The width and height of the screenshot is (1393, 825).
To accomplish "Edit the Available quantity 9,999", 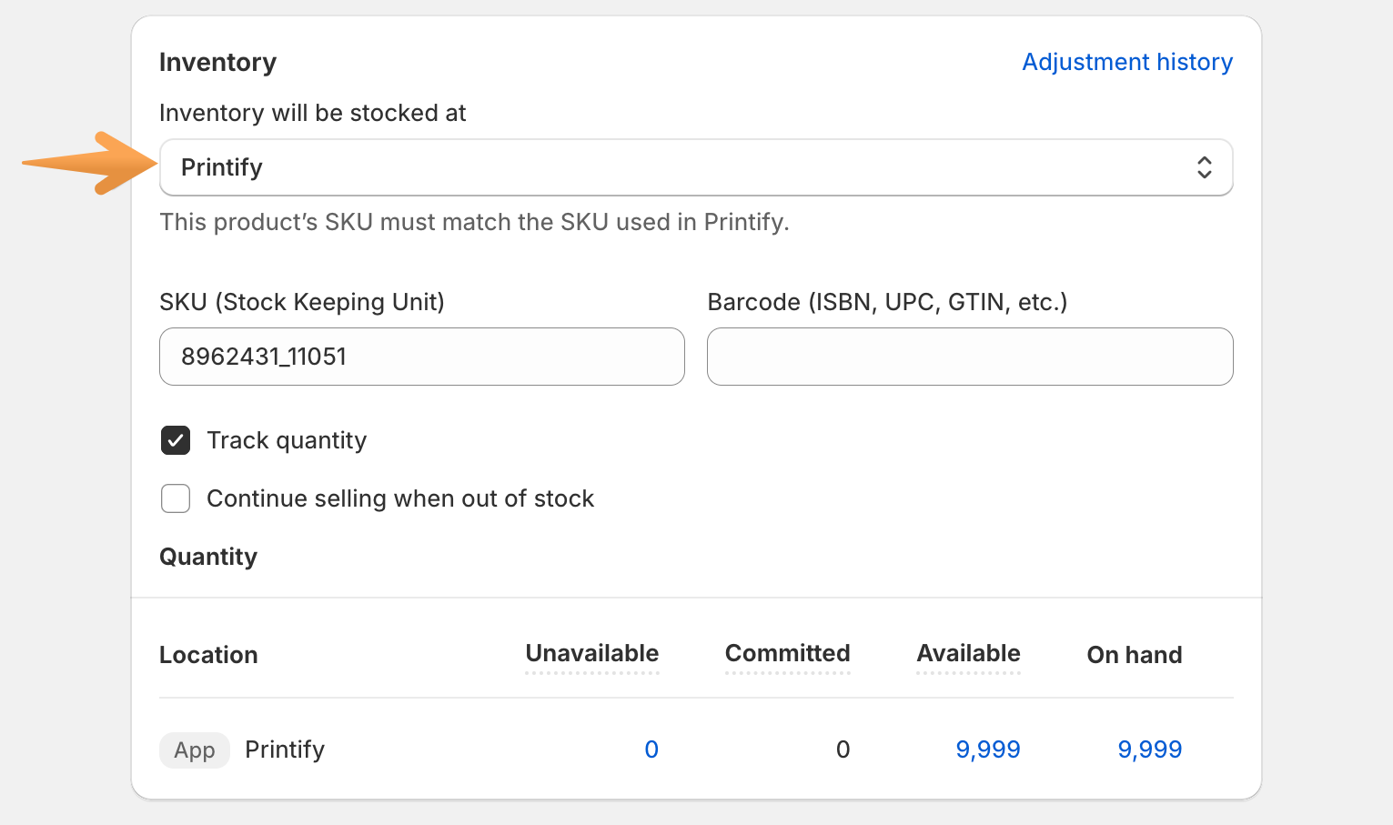I will point(987,750).
